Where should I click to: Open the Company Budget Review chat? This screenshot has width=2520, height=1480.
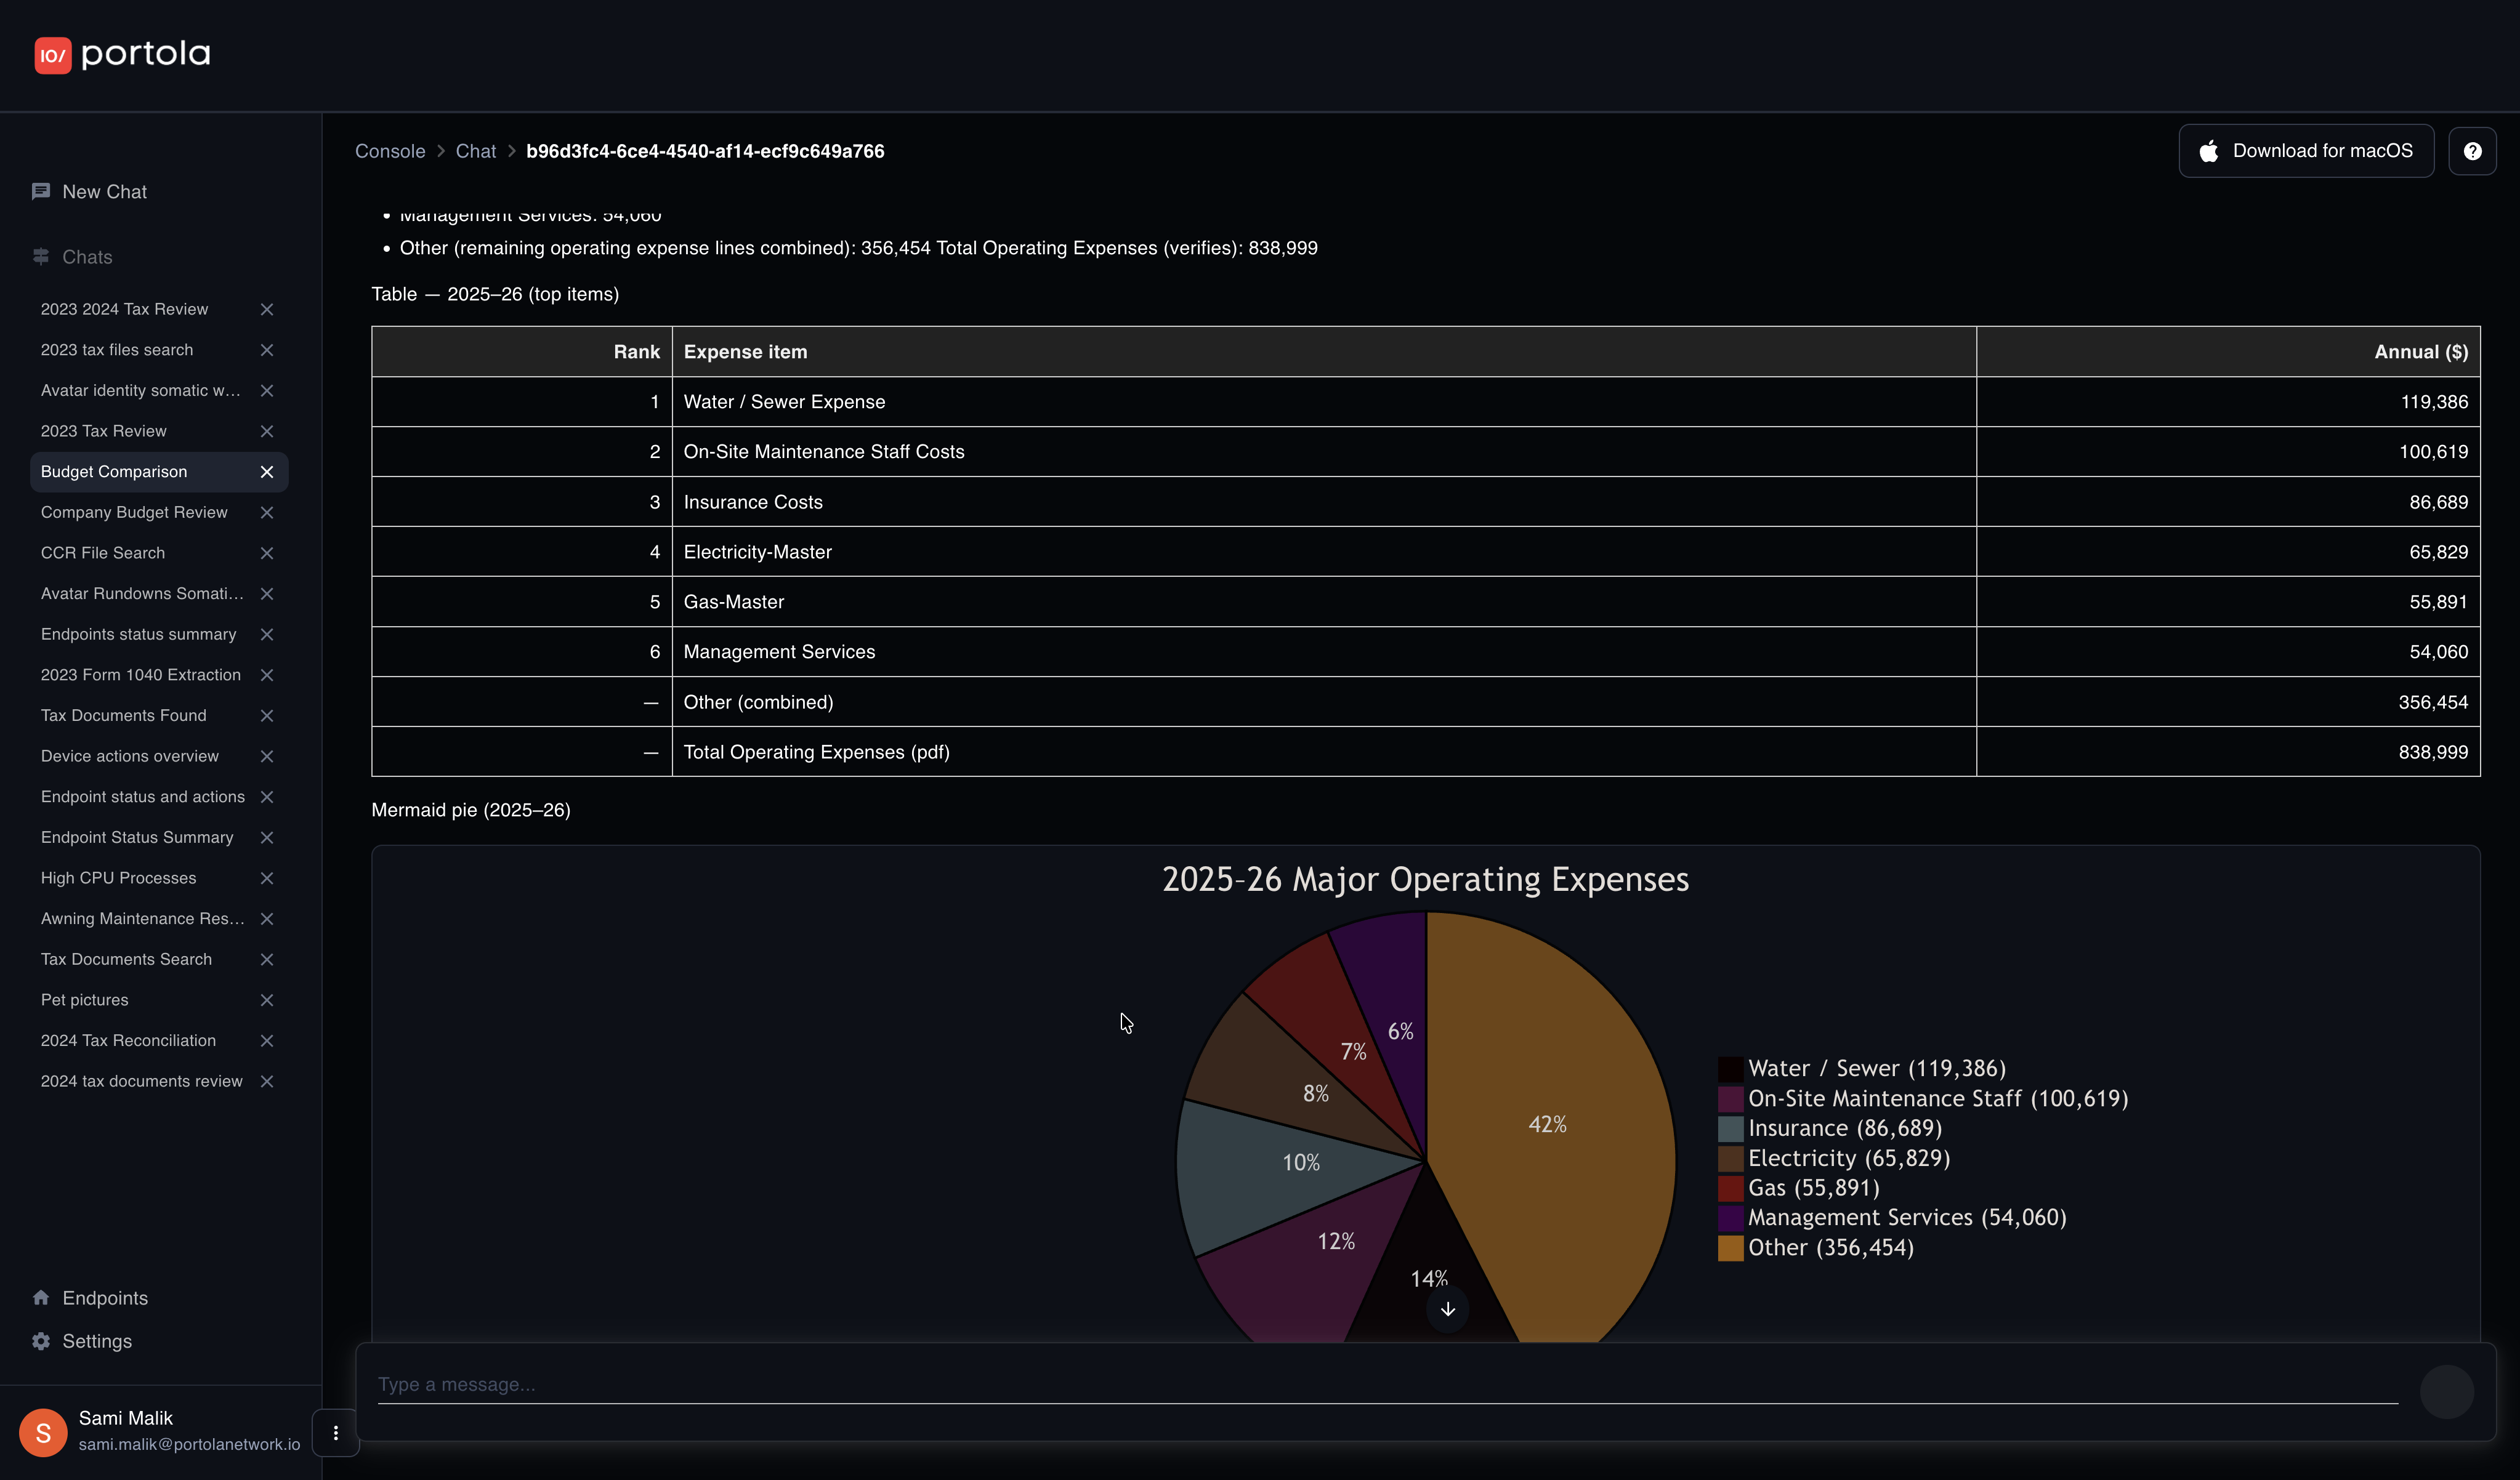(x=134, y=512)
